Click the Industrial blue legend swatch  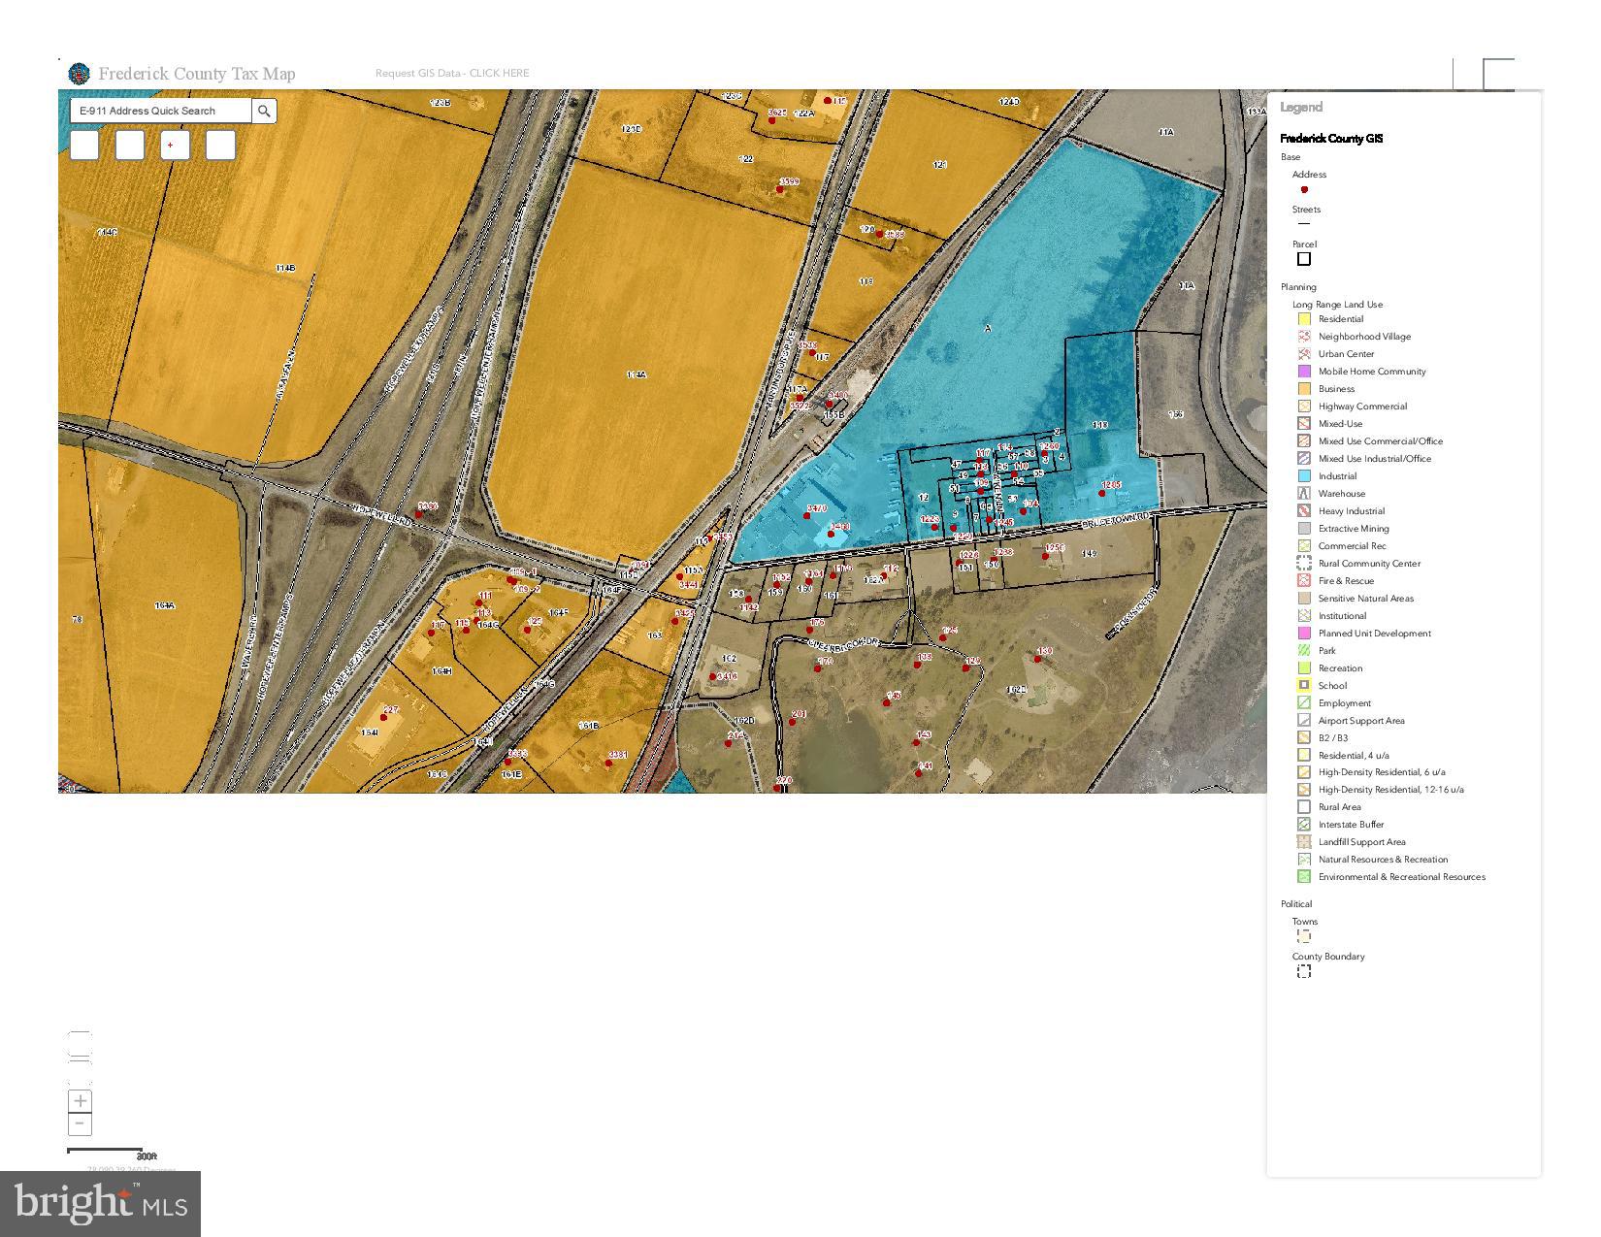tap(1304, 476)
